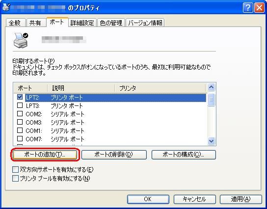Enable the COM2 serial port checkbox

click(20, 114)
